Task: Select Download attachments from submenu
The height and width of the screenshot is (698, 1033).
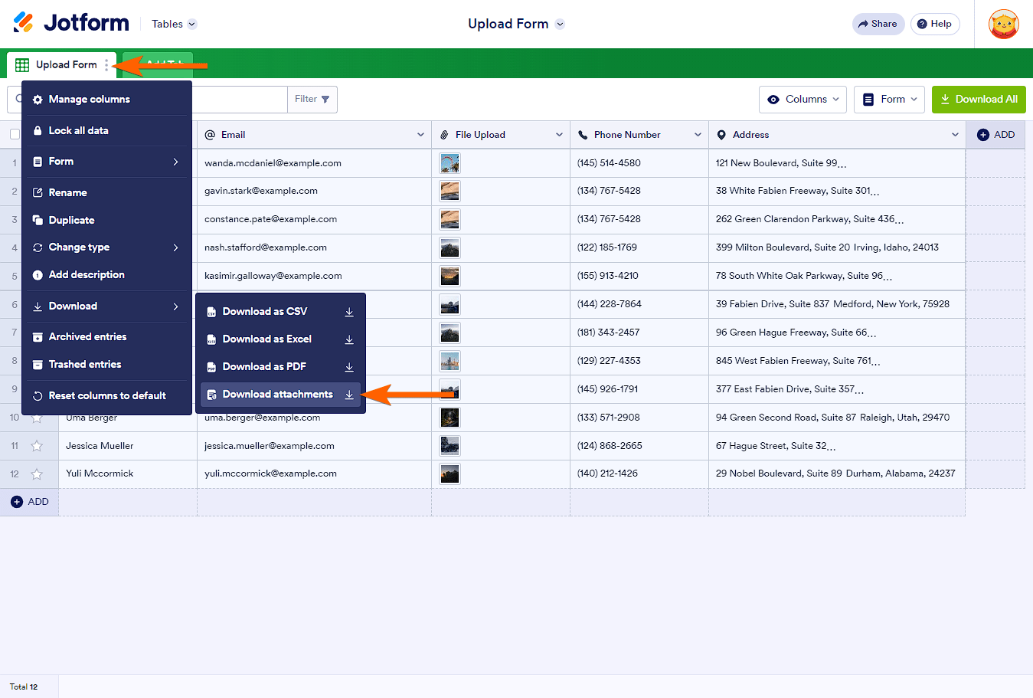Action: point(277,395)
